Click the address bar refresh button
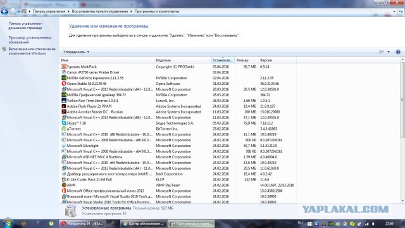The height and width of the screenshot is (228, 405). [x=401, y=11]
